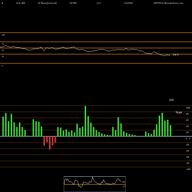Click the 'SI & MR' header text
This screenshot has width=192, height=192.
(x=20, y=3)
